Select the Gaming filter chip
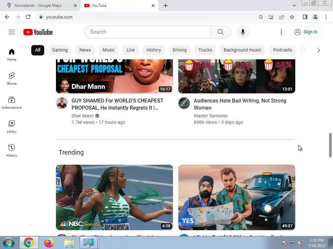 click(60, 50)
